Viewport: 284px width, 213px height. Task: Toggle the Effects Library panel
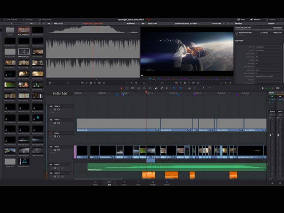pos(10,20)
